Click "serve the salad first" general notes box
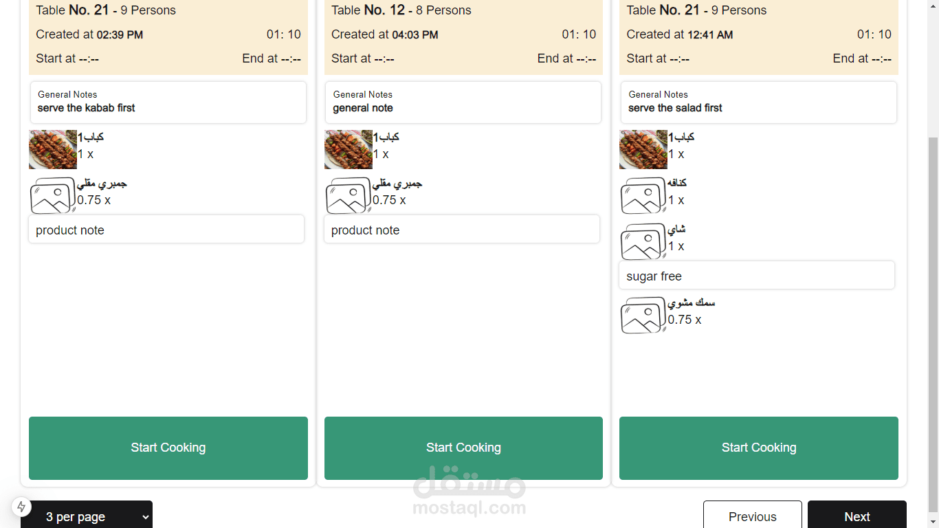The image size is (939, 528). (759, 102)
